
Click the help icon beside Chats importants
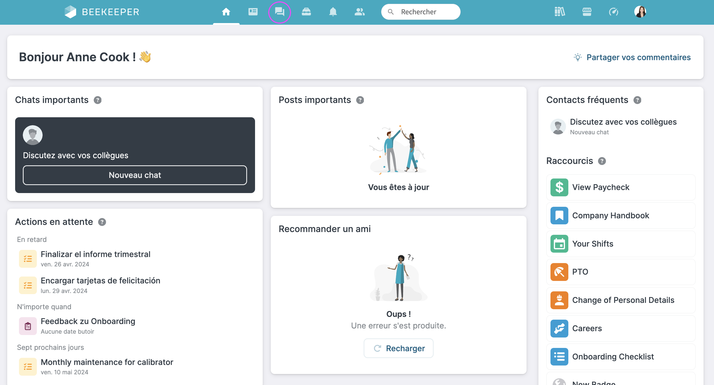[98, 100]
